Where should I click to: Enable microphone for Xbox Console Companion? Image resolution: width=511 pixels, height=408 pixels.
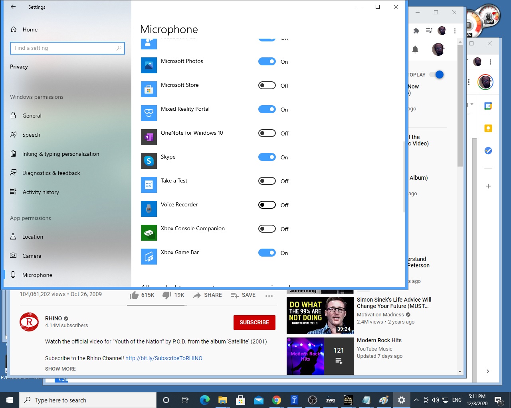[x=267, y=229]
